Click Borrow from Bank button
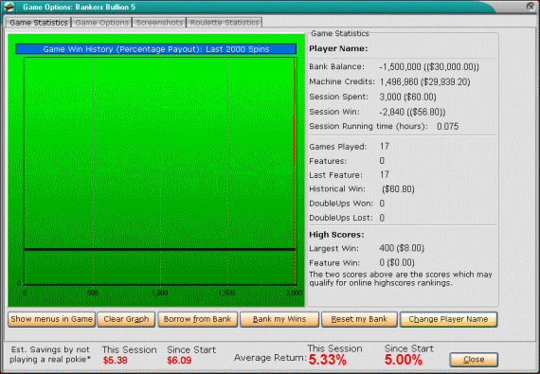The height and width of the screenshot is (374, 540). (198, 319)
